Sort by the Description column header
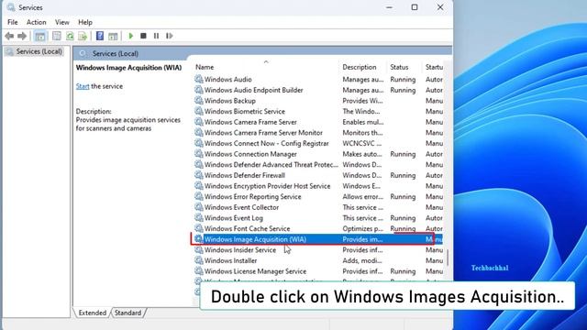 pos(359,67)
